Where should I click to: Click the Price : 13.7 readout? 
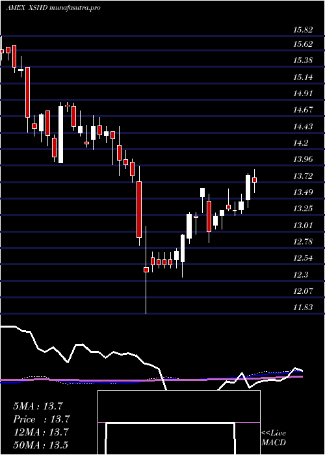tap(42, 419)
